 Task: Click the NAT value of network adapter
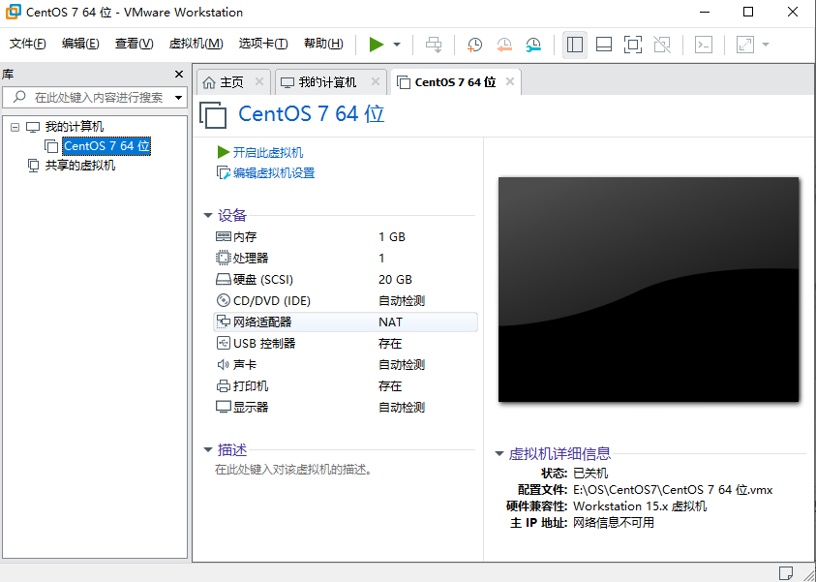pyautogui.click(x=390, y=322)
